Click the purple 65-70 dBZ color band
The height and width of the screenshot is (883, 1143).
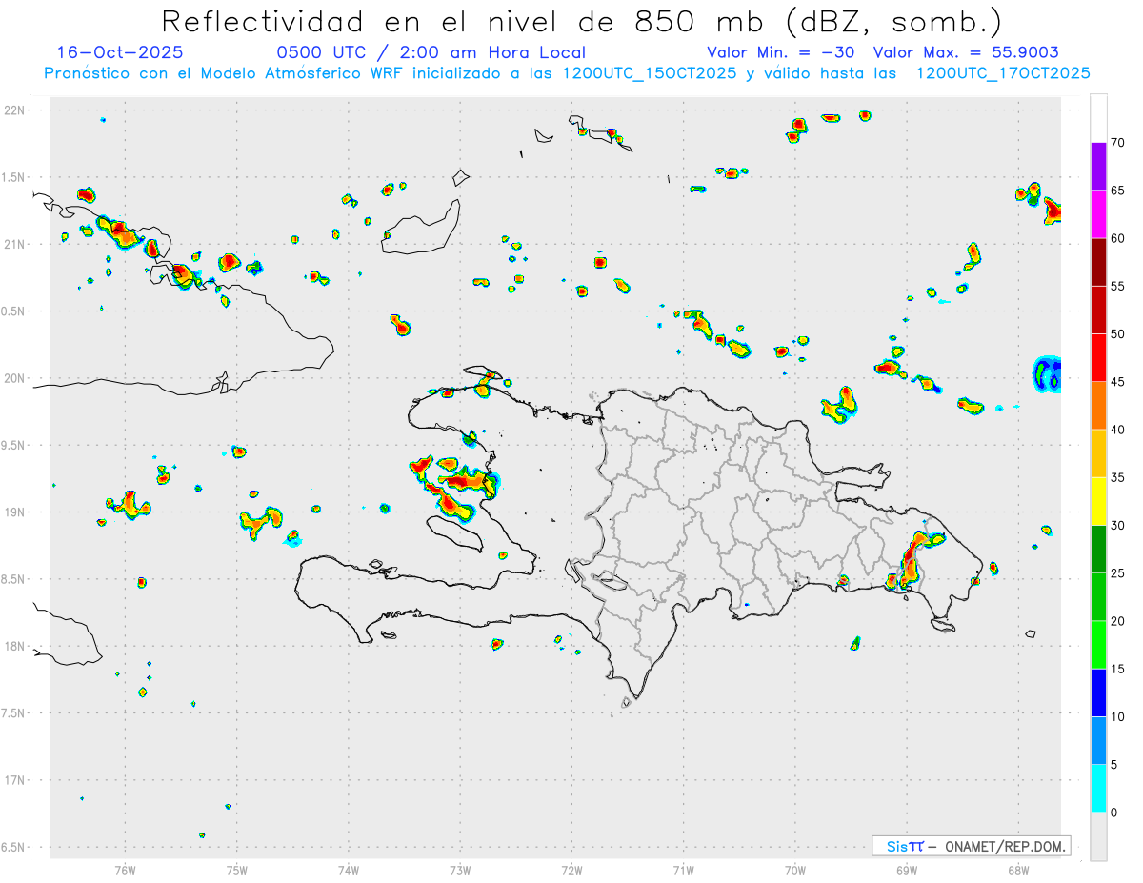coord(1098,167)
